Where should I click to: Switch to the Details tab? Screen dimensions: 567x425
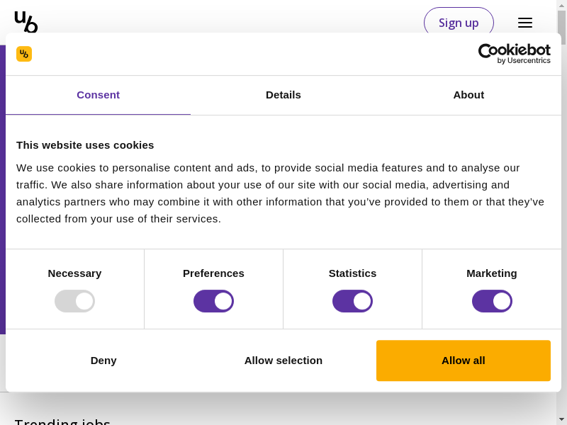283,95
